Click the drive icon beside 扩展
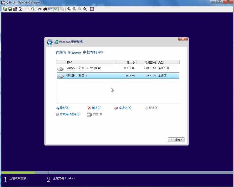This screenshot has height=187, width=234. click(89, 115)
